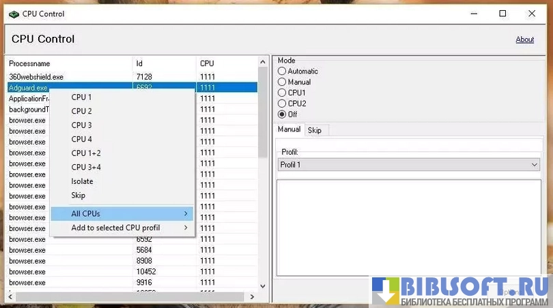The image size is (553, 308).
Task: Click the CPU Control title bar app icon
Action: 14,14
